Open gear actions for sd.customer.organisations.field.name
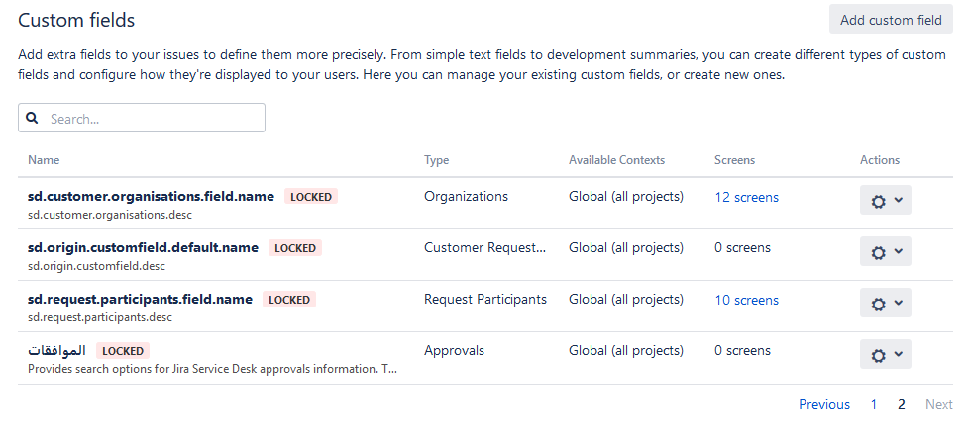The height and width of the screenshot is (438, 967). [885, 200]
